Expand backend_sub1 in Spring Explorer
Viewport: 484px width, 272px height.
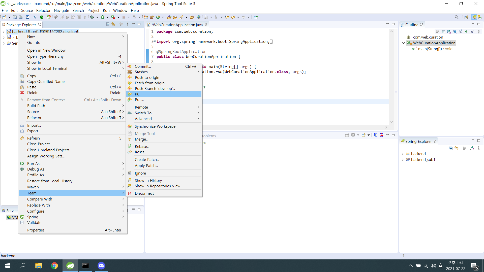(403, 160)
